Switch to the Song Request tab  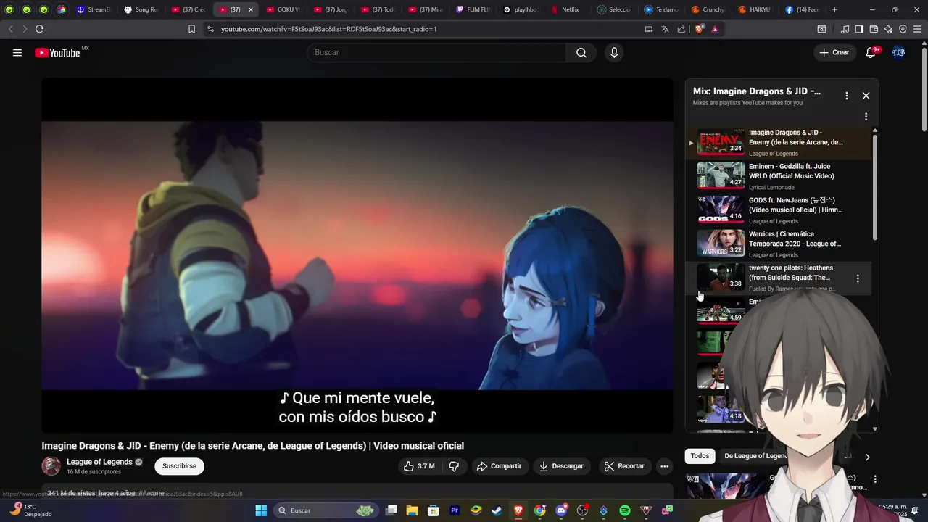coord(141,9)
